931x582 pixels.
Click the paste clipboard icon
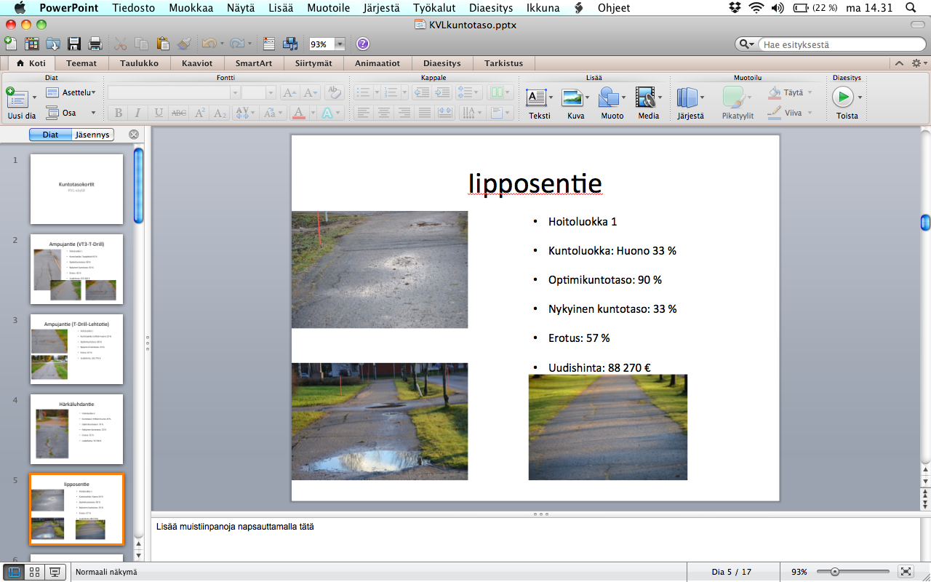pyautogui.click(x=163, y=44)
